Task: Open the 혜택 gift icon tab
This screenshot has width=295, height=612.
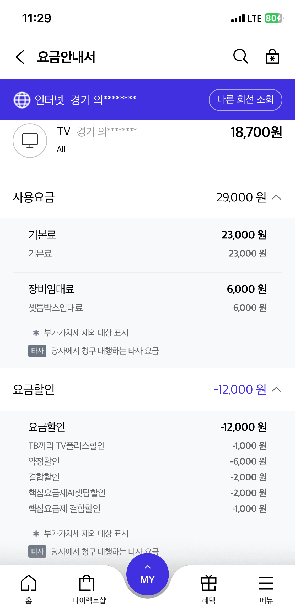Action: coord(209,587)
